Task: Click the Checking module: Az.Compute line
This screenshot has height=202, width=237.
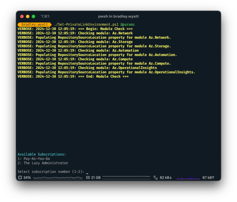Action: coord(75,59)
